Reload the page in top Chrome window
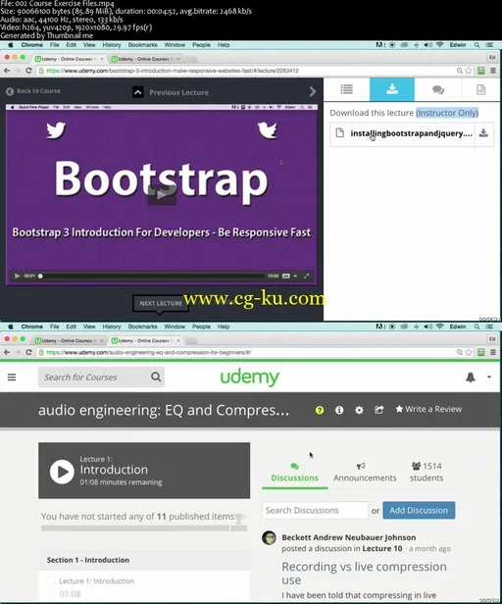This screenshot has width=502, height=604. [28, 71]
